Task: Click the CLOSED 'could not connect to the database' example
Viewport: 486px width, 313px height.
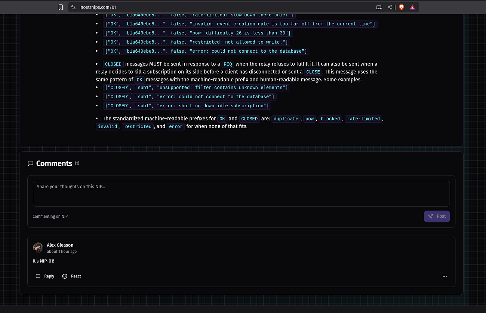Action: [x=190, y=96]
